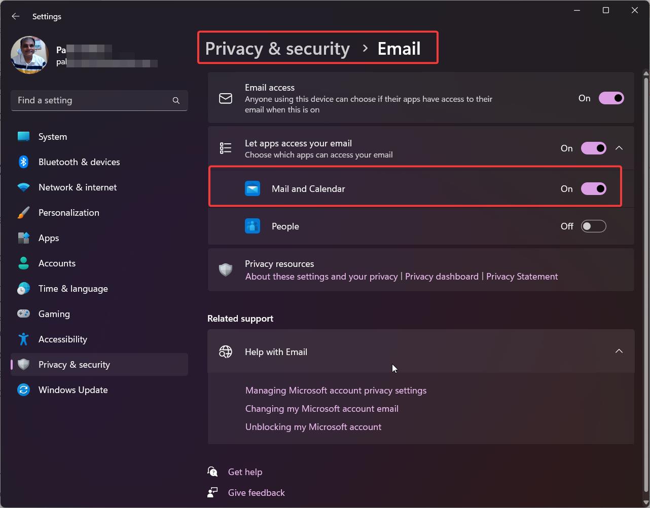Collapse the Help with Email section
The width and height of the screenshot is (650, 508).
click(619, 351)
